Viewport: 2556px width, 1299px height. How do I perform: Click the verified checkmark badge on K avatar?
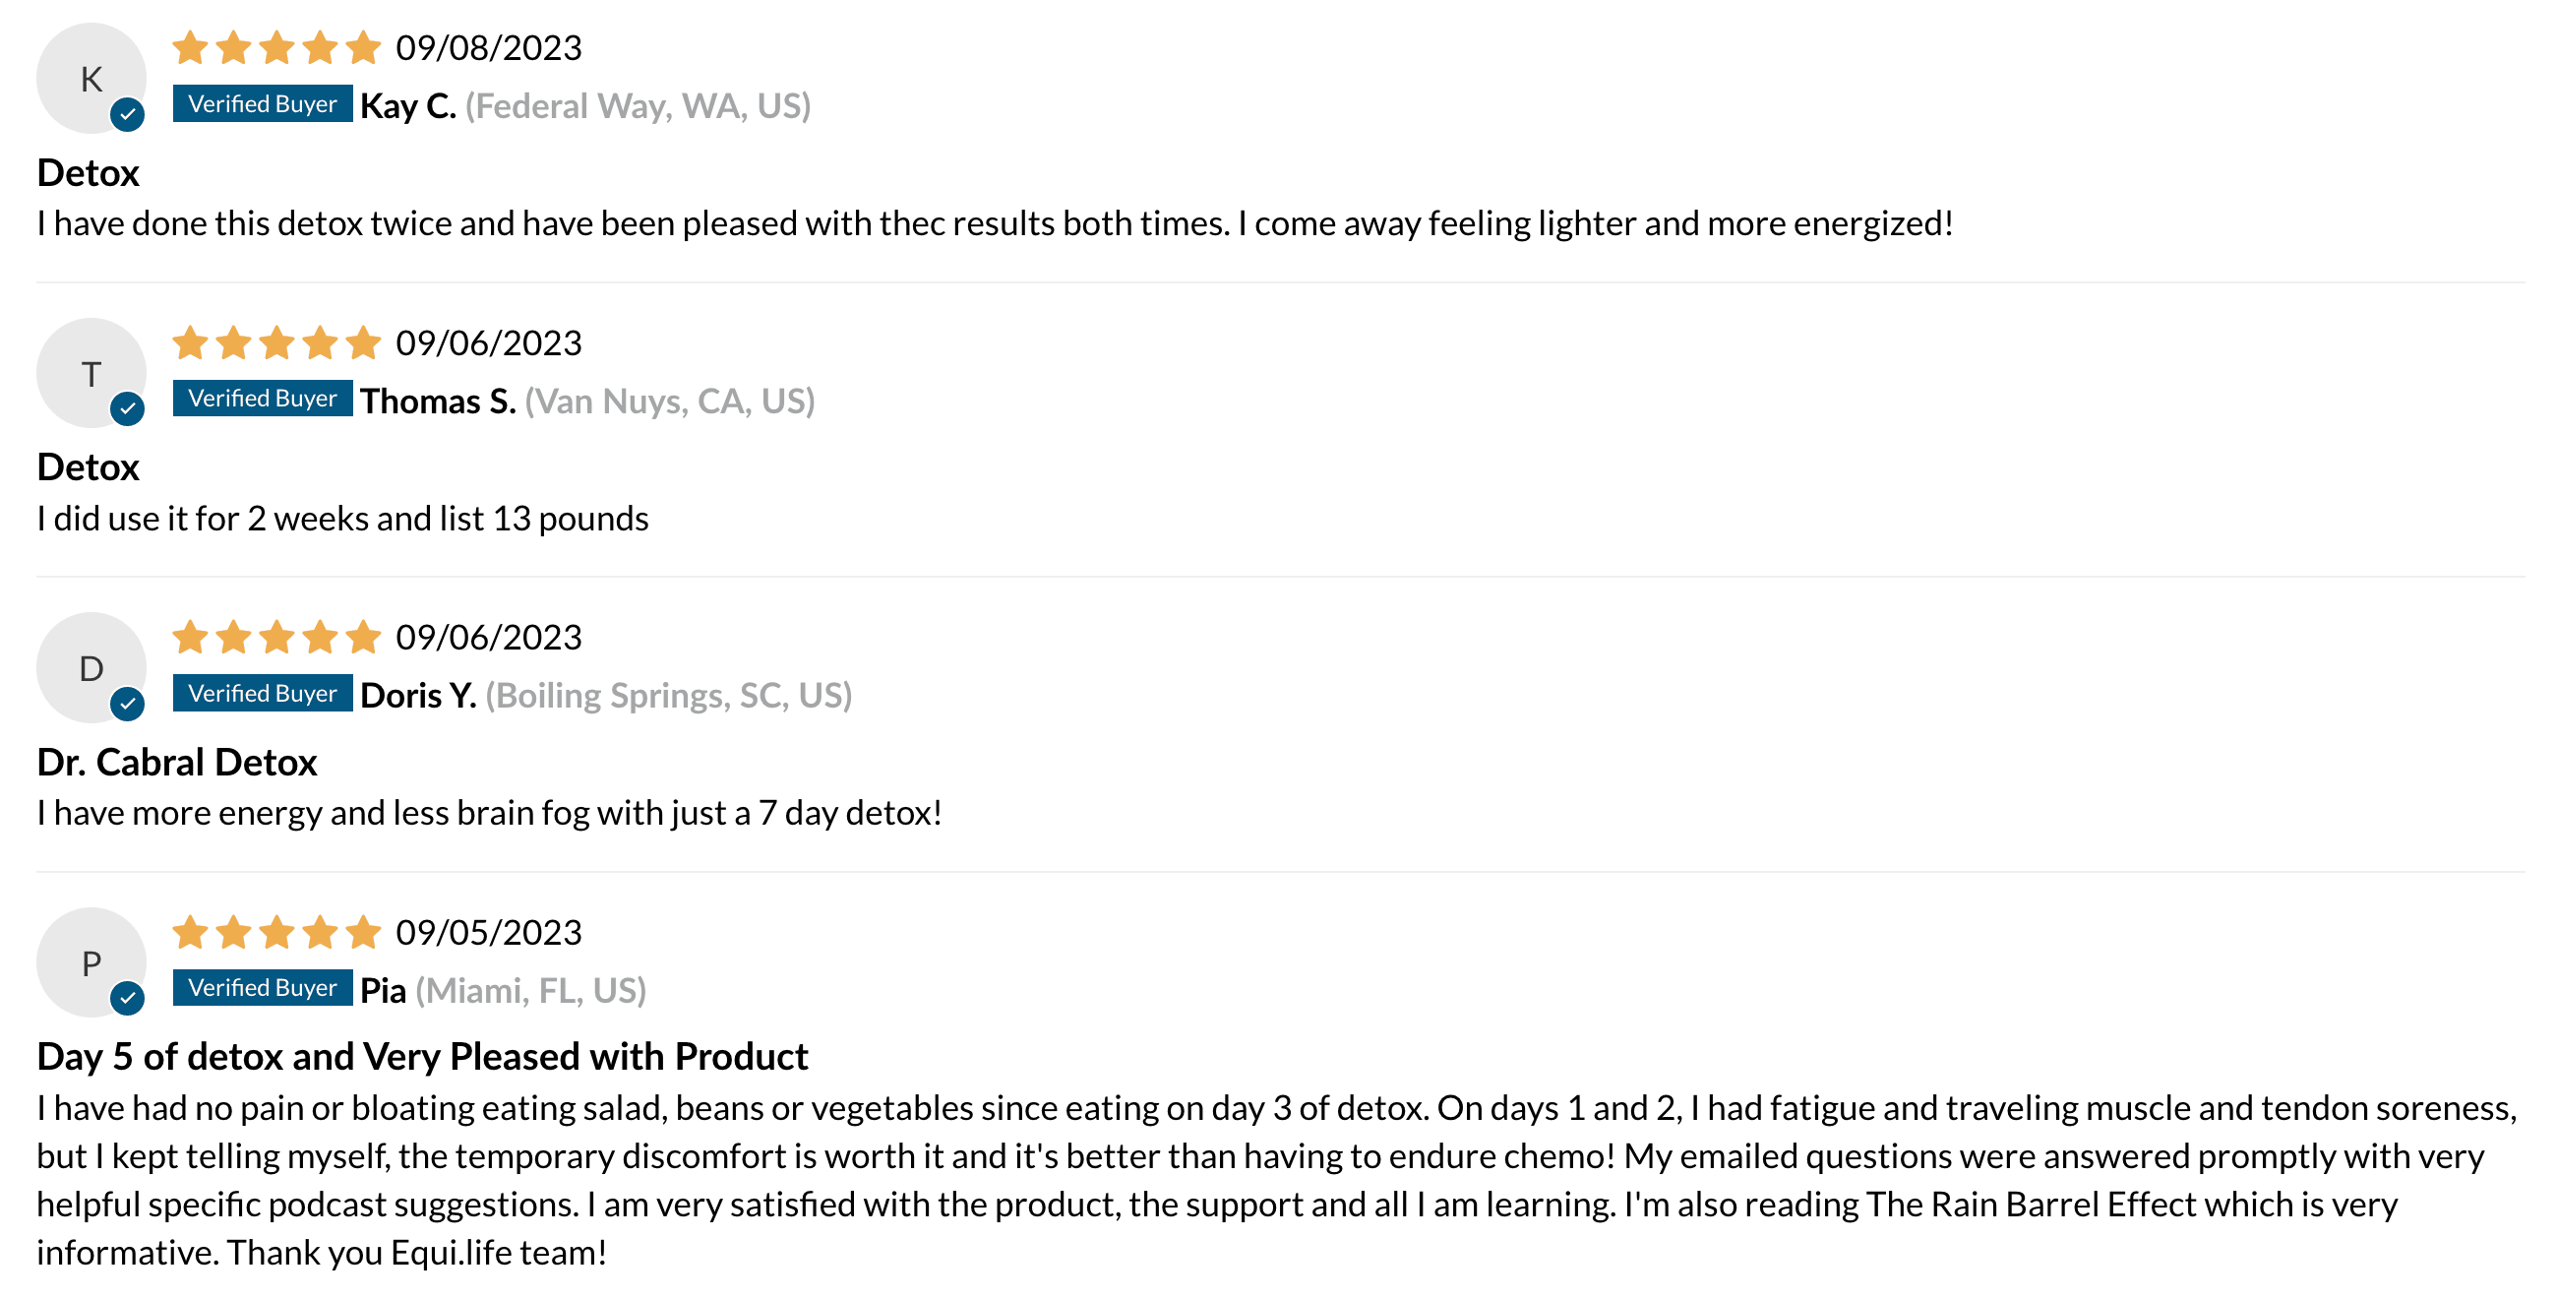coord(127,115)
